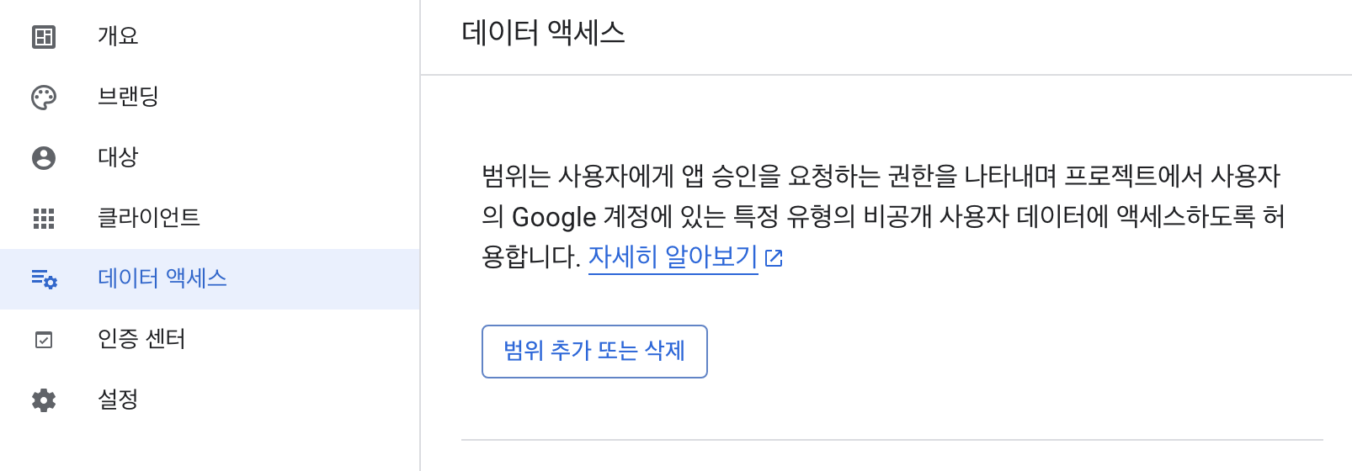Viewport: 1352px width, 471px height.
Task: Click the 클라이언트 grid icon
Action: pos(44,219)
